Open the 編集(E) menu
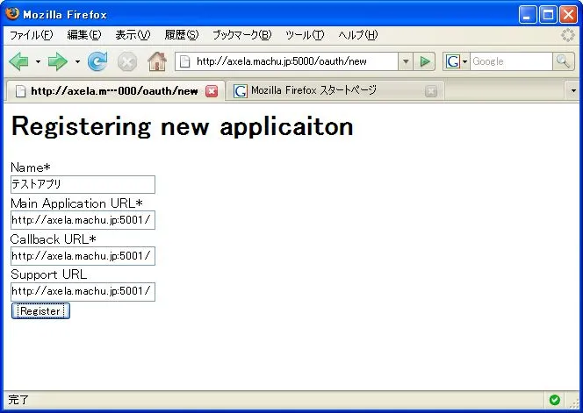The width and height of the screenshot is (583, 413). coord(84,35)
